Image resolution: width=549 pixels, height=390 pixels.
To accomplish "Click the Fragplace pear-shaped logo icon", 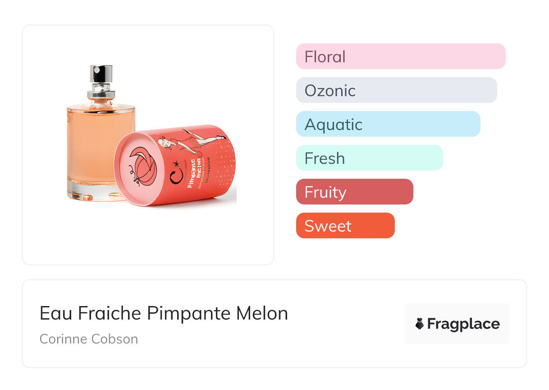I will [420, 324].
